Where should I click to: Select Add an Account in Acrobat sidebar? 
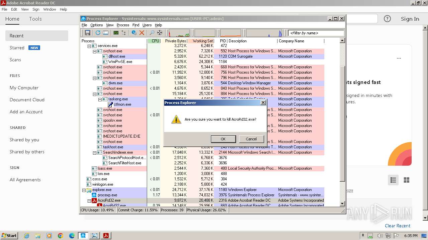pos(26,112)
